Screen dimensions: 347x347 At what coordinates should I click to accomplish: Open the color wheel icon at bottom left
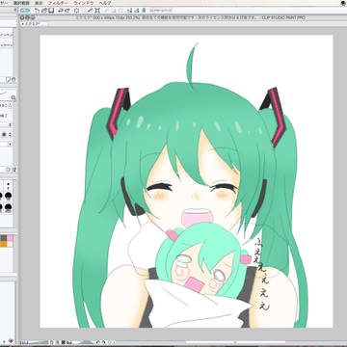coord(11,341)
